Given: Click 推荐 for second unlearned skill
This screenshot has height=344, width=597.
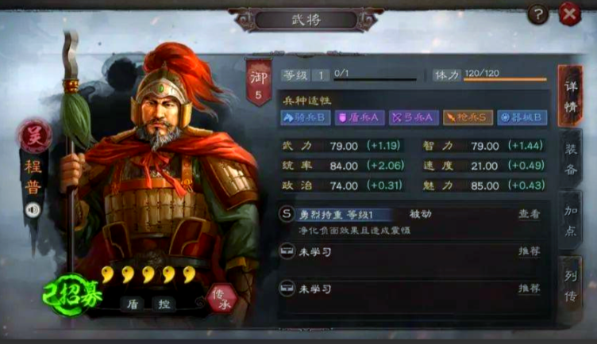Looking at the screenshot, I should (x=530, y=289).
